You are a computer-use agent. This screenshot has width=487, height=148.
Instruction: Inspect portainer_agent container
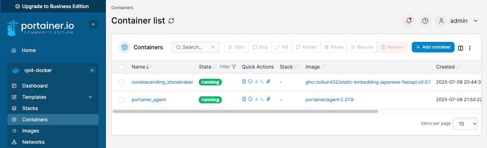250,99
